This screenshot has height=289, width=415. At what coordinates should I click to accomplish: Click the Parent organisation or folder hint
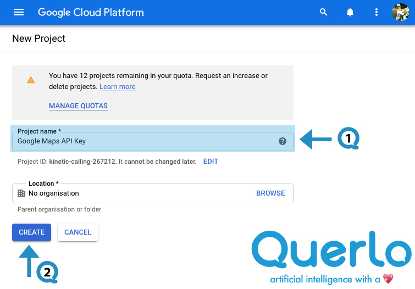(x=59, y=209)
